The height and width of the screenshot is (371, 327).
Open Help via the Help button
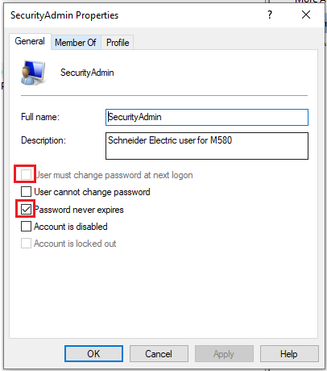pos(289,354)
